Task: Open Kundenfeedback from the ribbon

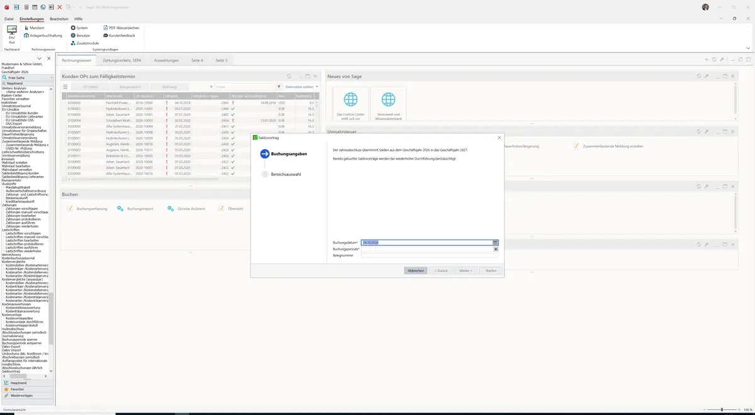Action: (119, 35)
